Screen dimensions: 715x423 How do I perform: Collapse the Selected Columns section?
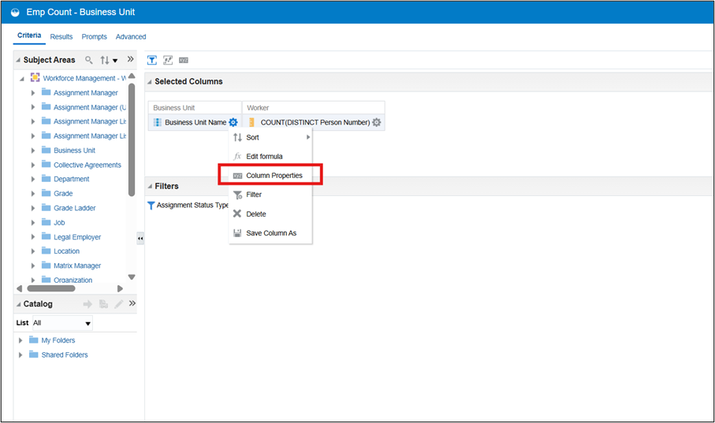tap(150, 82)
